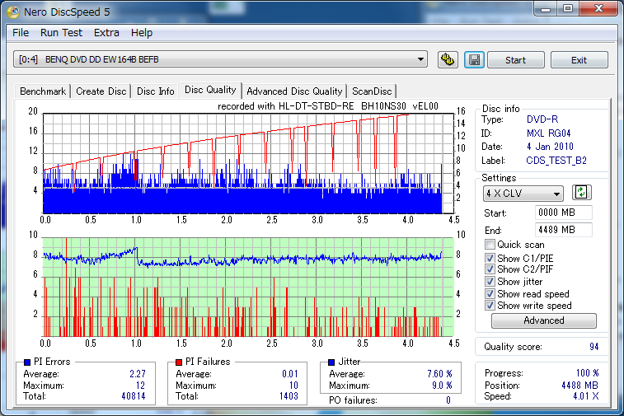This screenshot has height=416, width=624.
Task: Click the red PI Failures legend square
Action: point(179,362)
